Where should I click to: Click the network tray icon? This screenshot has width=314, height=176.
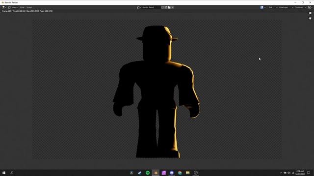coord(293,173)
